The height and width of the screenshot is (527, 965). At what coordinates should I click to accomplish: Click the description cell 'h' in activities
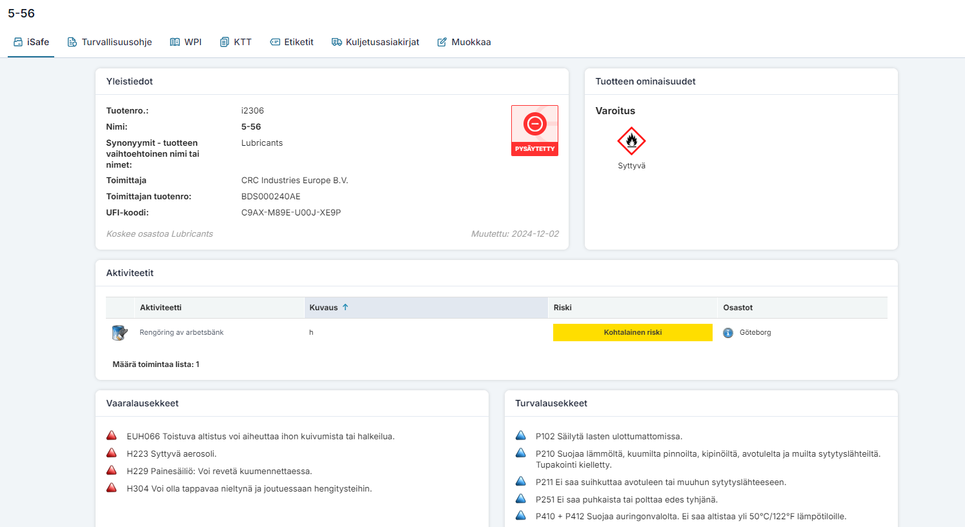click(311, 332)
